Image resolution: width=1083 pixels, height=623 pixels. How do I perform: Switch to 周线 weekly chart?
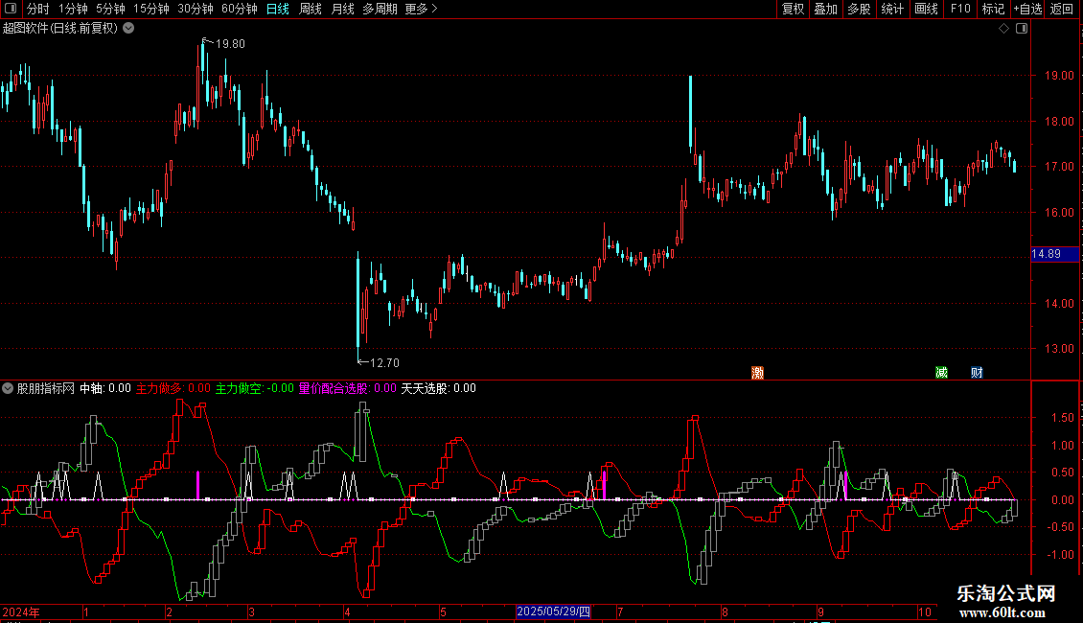tap(311, 9)
